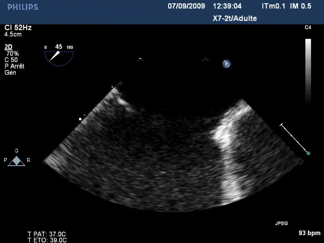324x243 pixels.
Task: Click the date 07/09/2009
Action: [186, 6]
